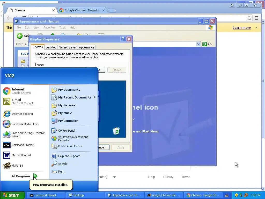Open the Terms link
The height and width of the screenshot is (199, 265).
(186, 177)
